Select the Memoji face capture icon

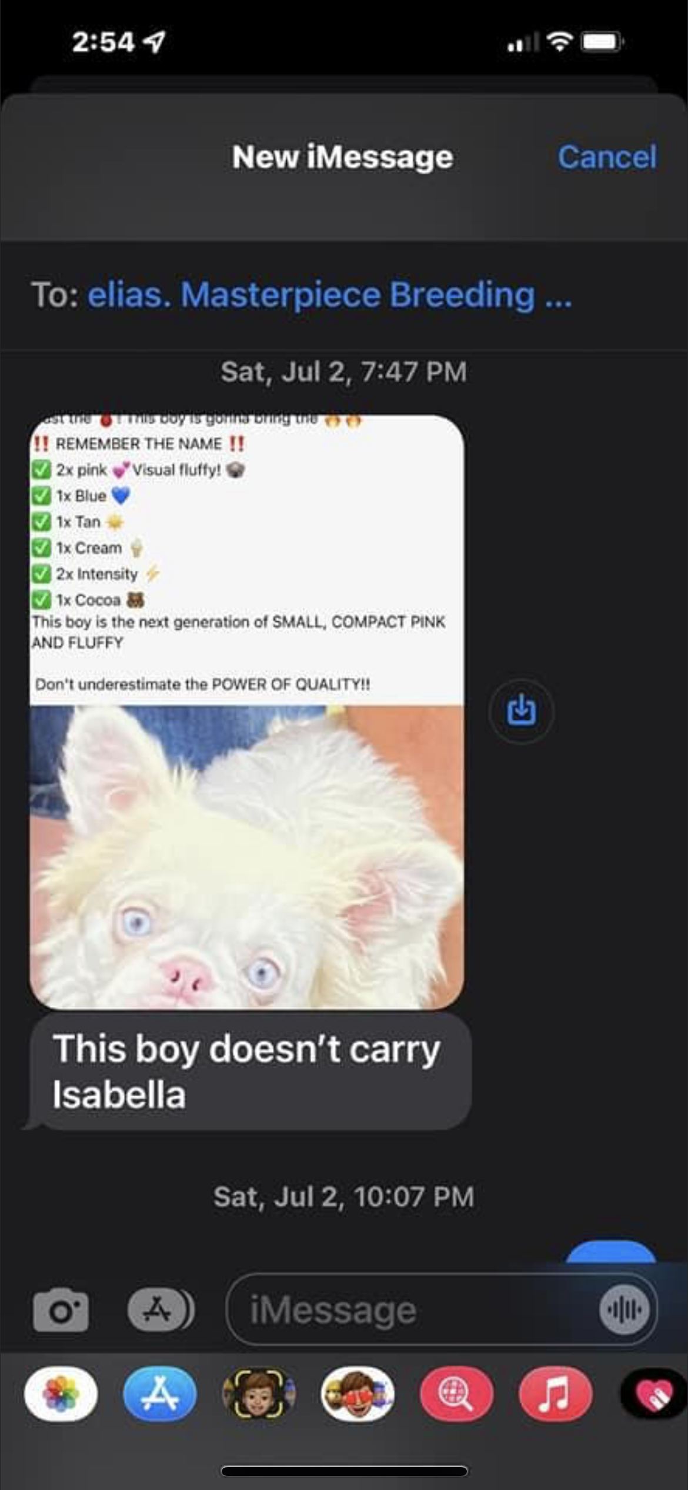[x=259, y=1393]
